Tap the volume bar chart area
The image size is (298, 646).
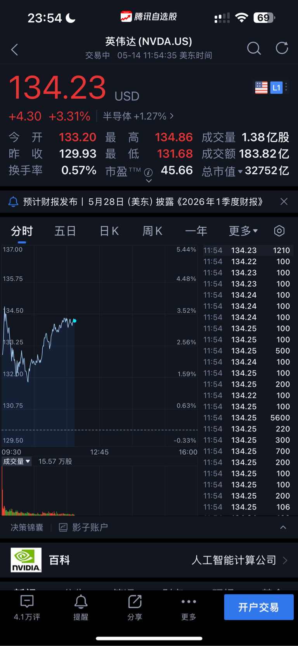point(100,491)
